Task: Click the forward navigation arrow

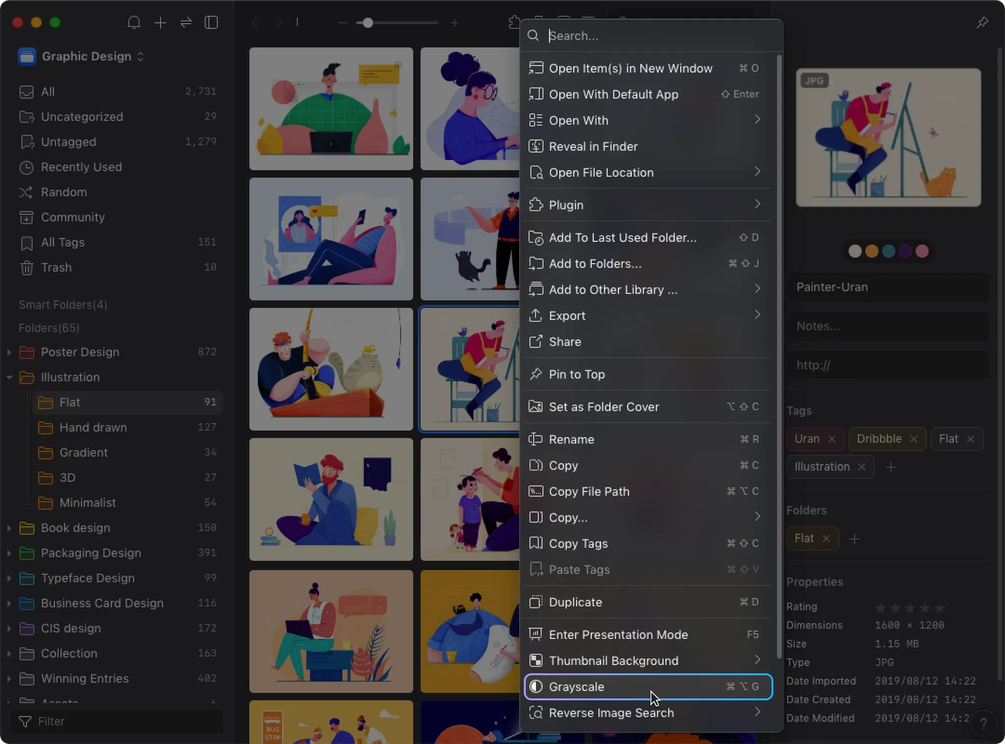Action: pyautogui.click(x=279, y=23)
